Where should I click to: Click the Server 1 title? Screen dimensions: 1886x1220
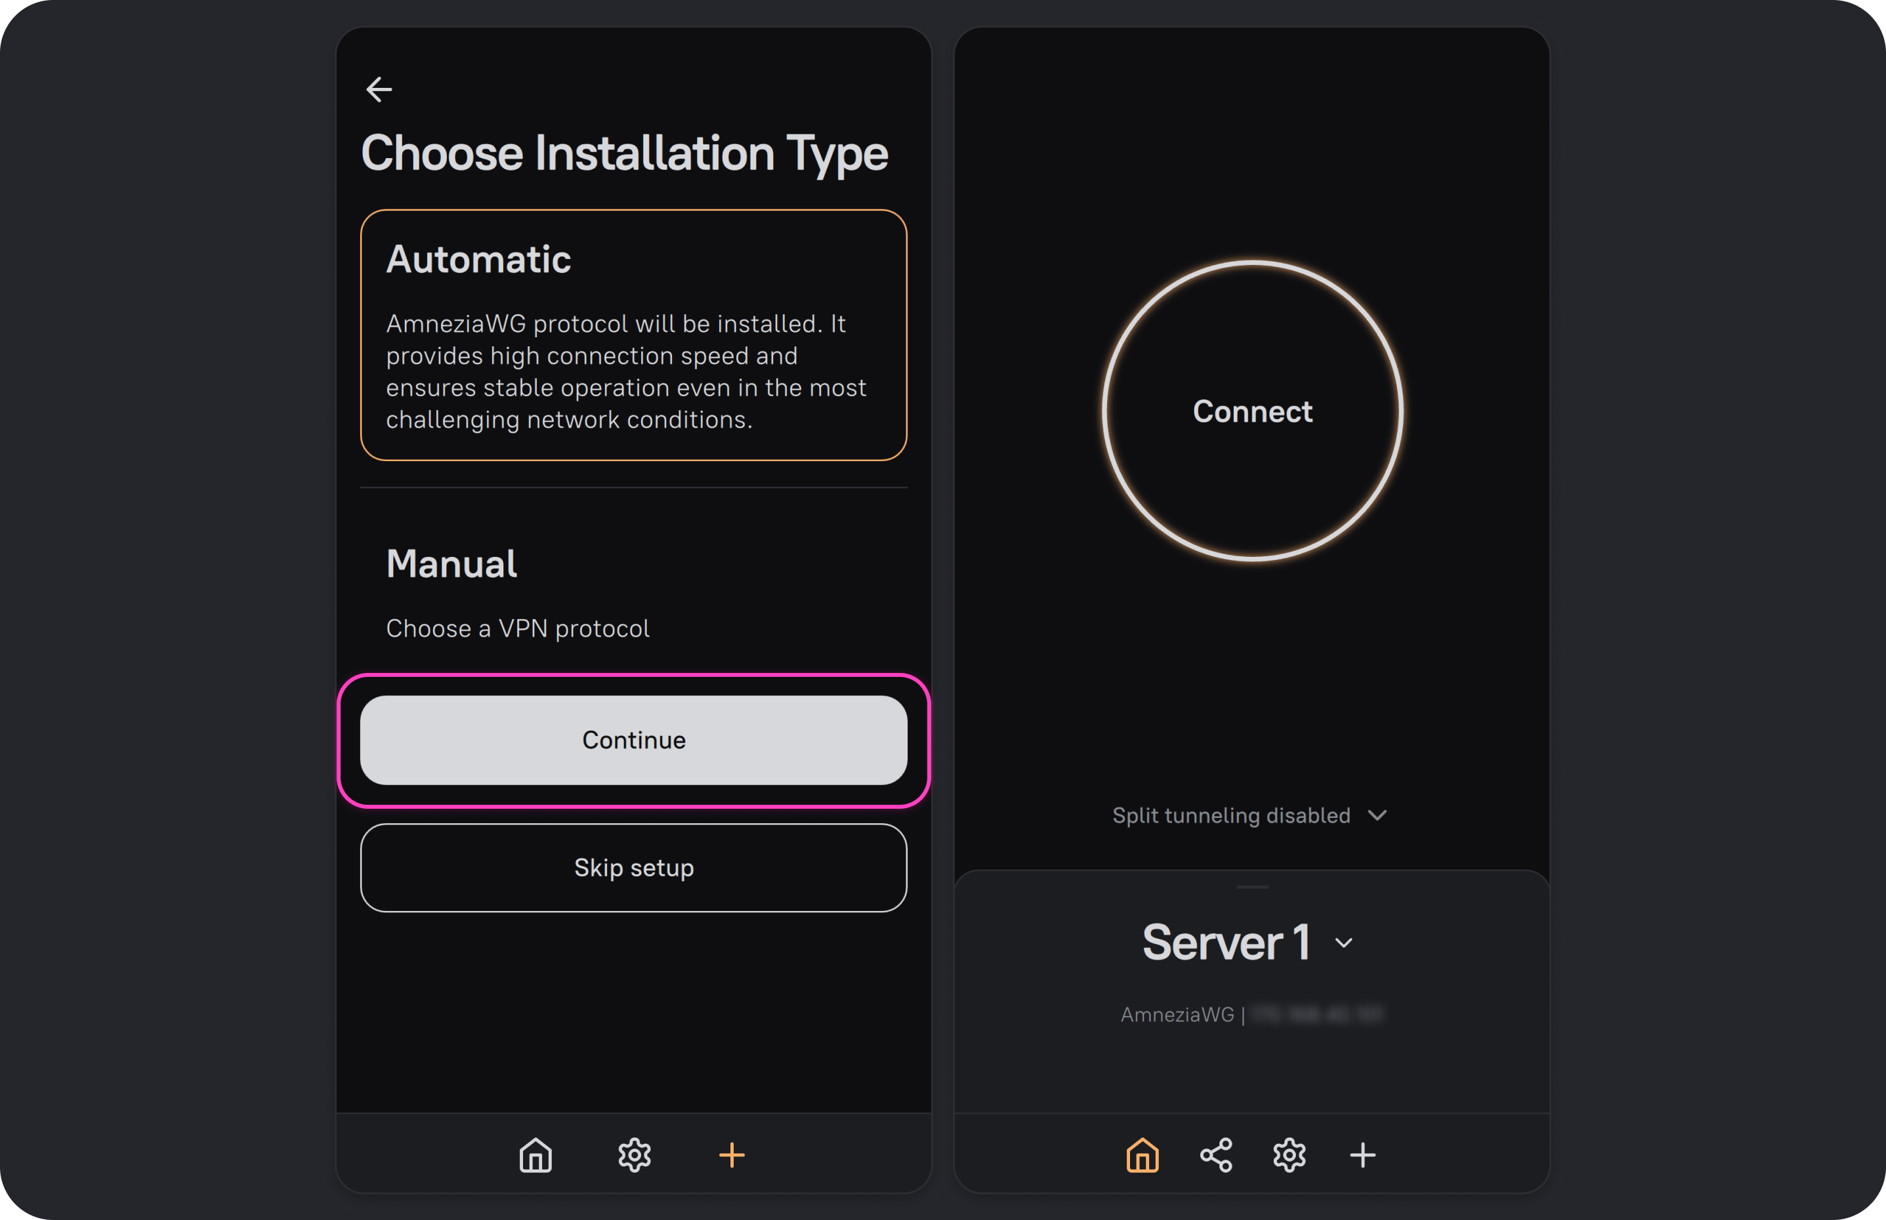click(x=1225, y=943)
